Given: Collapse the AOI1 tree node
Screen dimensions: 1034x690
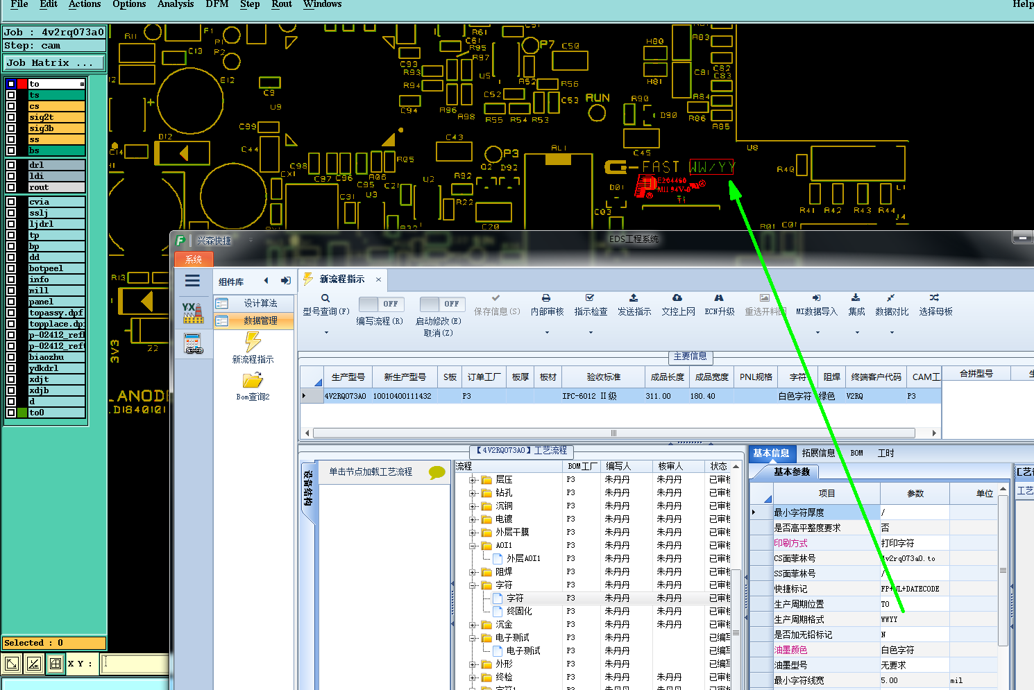Looking at the screenshot, I should 473,546.
